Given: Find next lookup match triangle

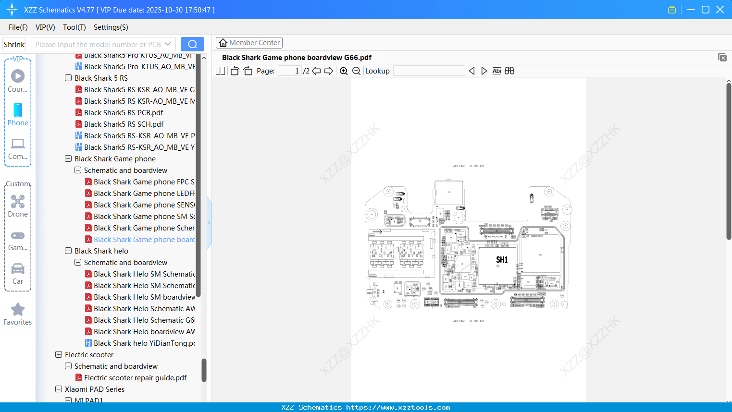Looking at the screenshot, I should click(x=484, y=71).
